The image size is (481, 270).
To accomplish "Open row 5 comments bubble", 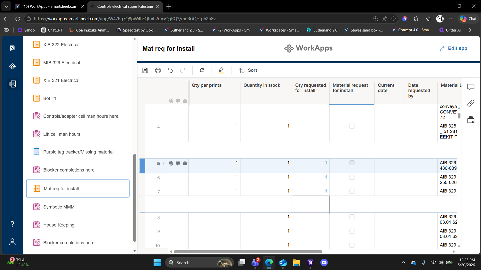I will pyautogui.click(x=178, y=163).
